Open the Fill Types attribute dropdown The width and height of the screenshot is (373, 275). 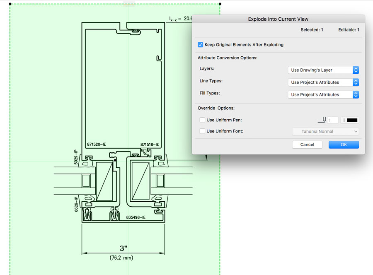point(323,94)
